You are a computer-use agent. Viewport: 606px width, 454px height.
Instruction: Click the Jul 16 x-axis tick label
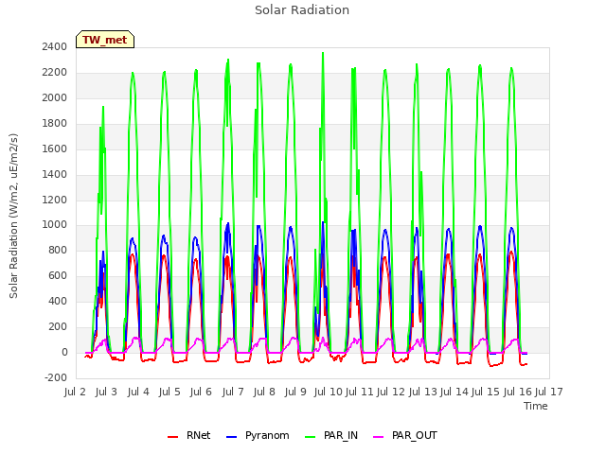click(518, 392)
